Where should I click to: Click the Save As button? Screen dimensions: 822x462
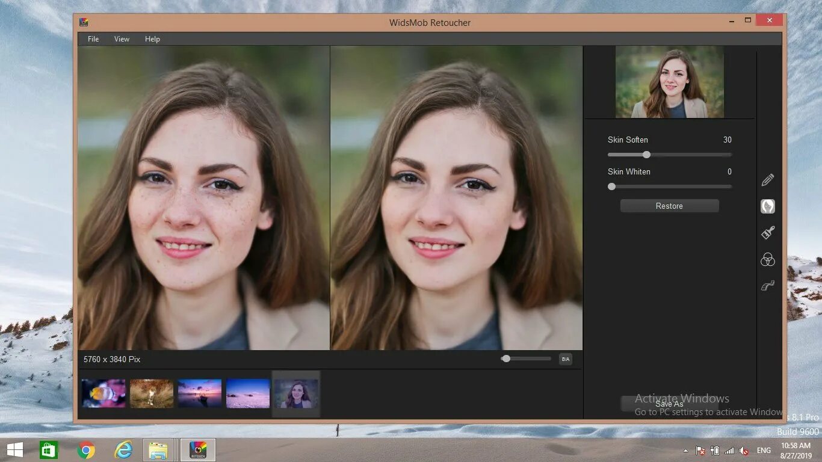coord(669,404)
